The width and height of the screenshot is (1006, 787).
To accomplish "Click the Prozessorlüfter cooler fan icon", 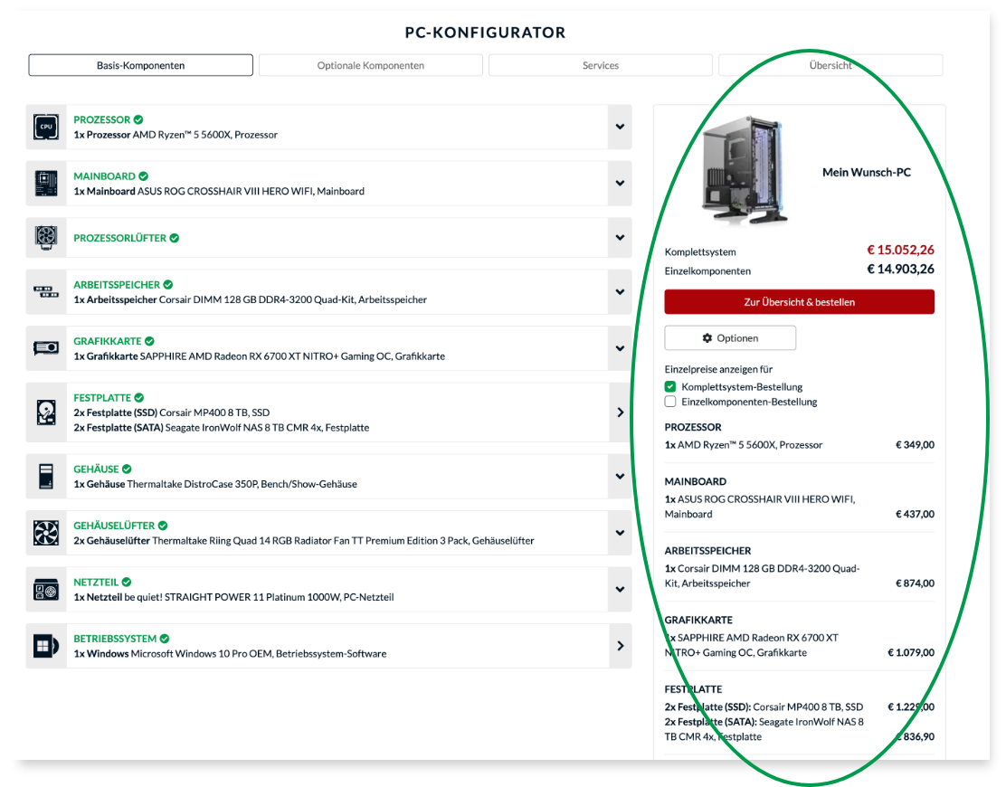I will pyautogui.click(x=46, y=238).
